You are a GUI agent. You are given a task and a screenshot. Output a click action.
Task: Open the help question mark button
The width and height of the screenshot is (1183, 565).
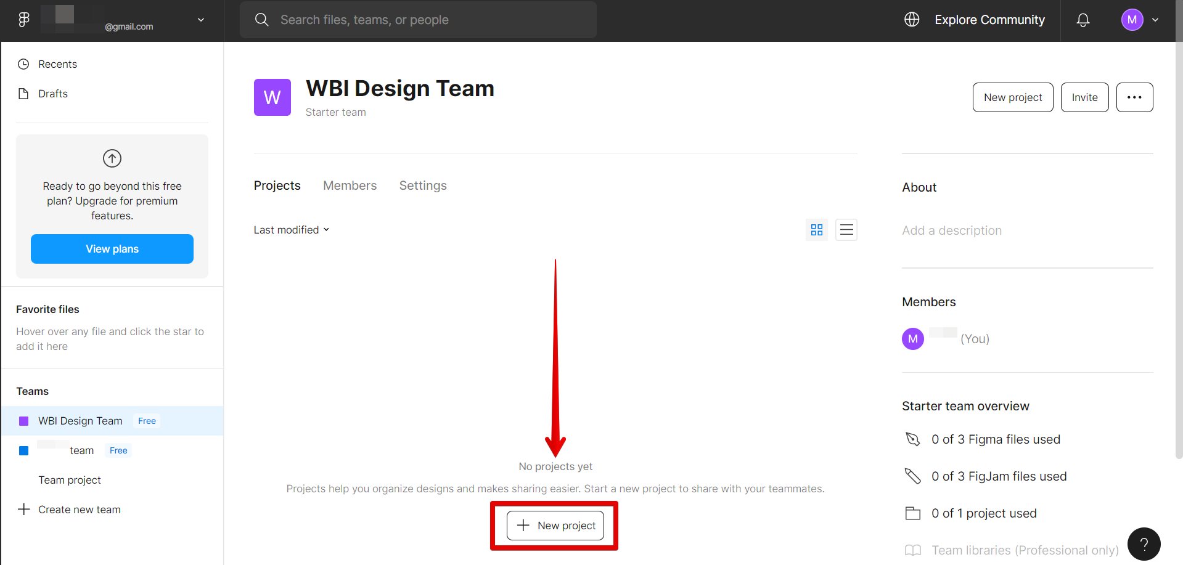click(1144, 544)
